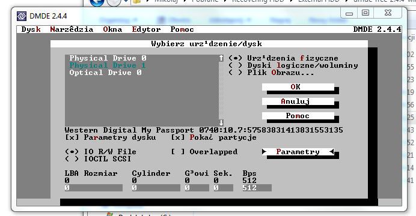Open the Edytor menu

pyautogui.click(x=146, y=29)
